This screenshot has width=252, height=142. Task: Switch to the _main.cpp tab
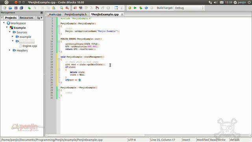coord(54,14)
